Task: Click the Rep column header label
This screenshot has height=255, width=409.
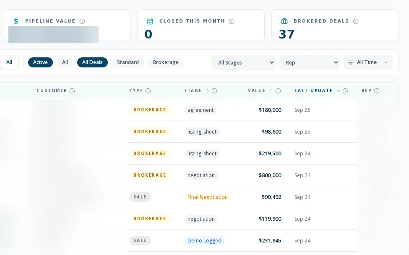Action: point(367,90)
